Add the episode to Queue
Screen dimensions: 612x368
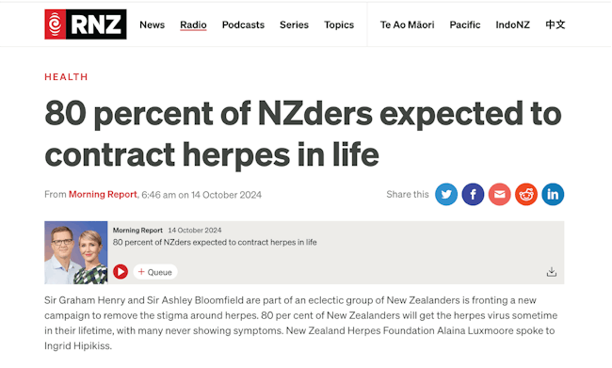155,272
